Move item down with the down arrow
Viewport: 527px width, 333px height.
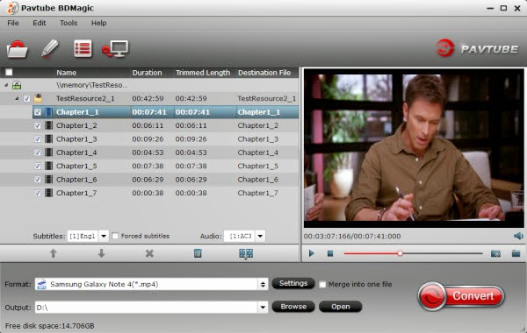pyautogui.click(x=101, y=253)
